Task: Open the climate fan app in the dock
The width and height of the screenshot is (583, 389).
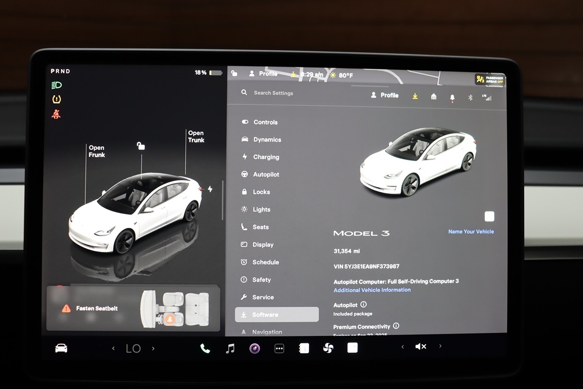Action: coord(328,348)
